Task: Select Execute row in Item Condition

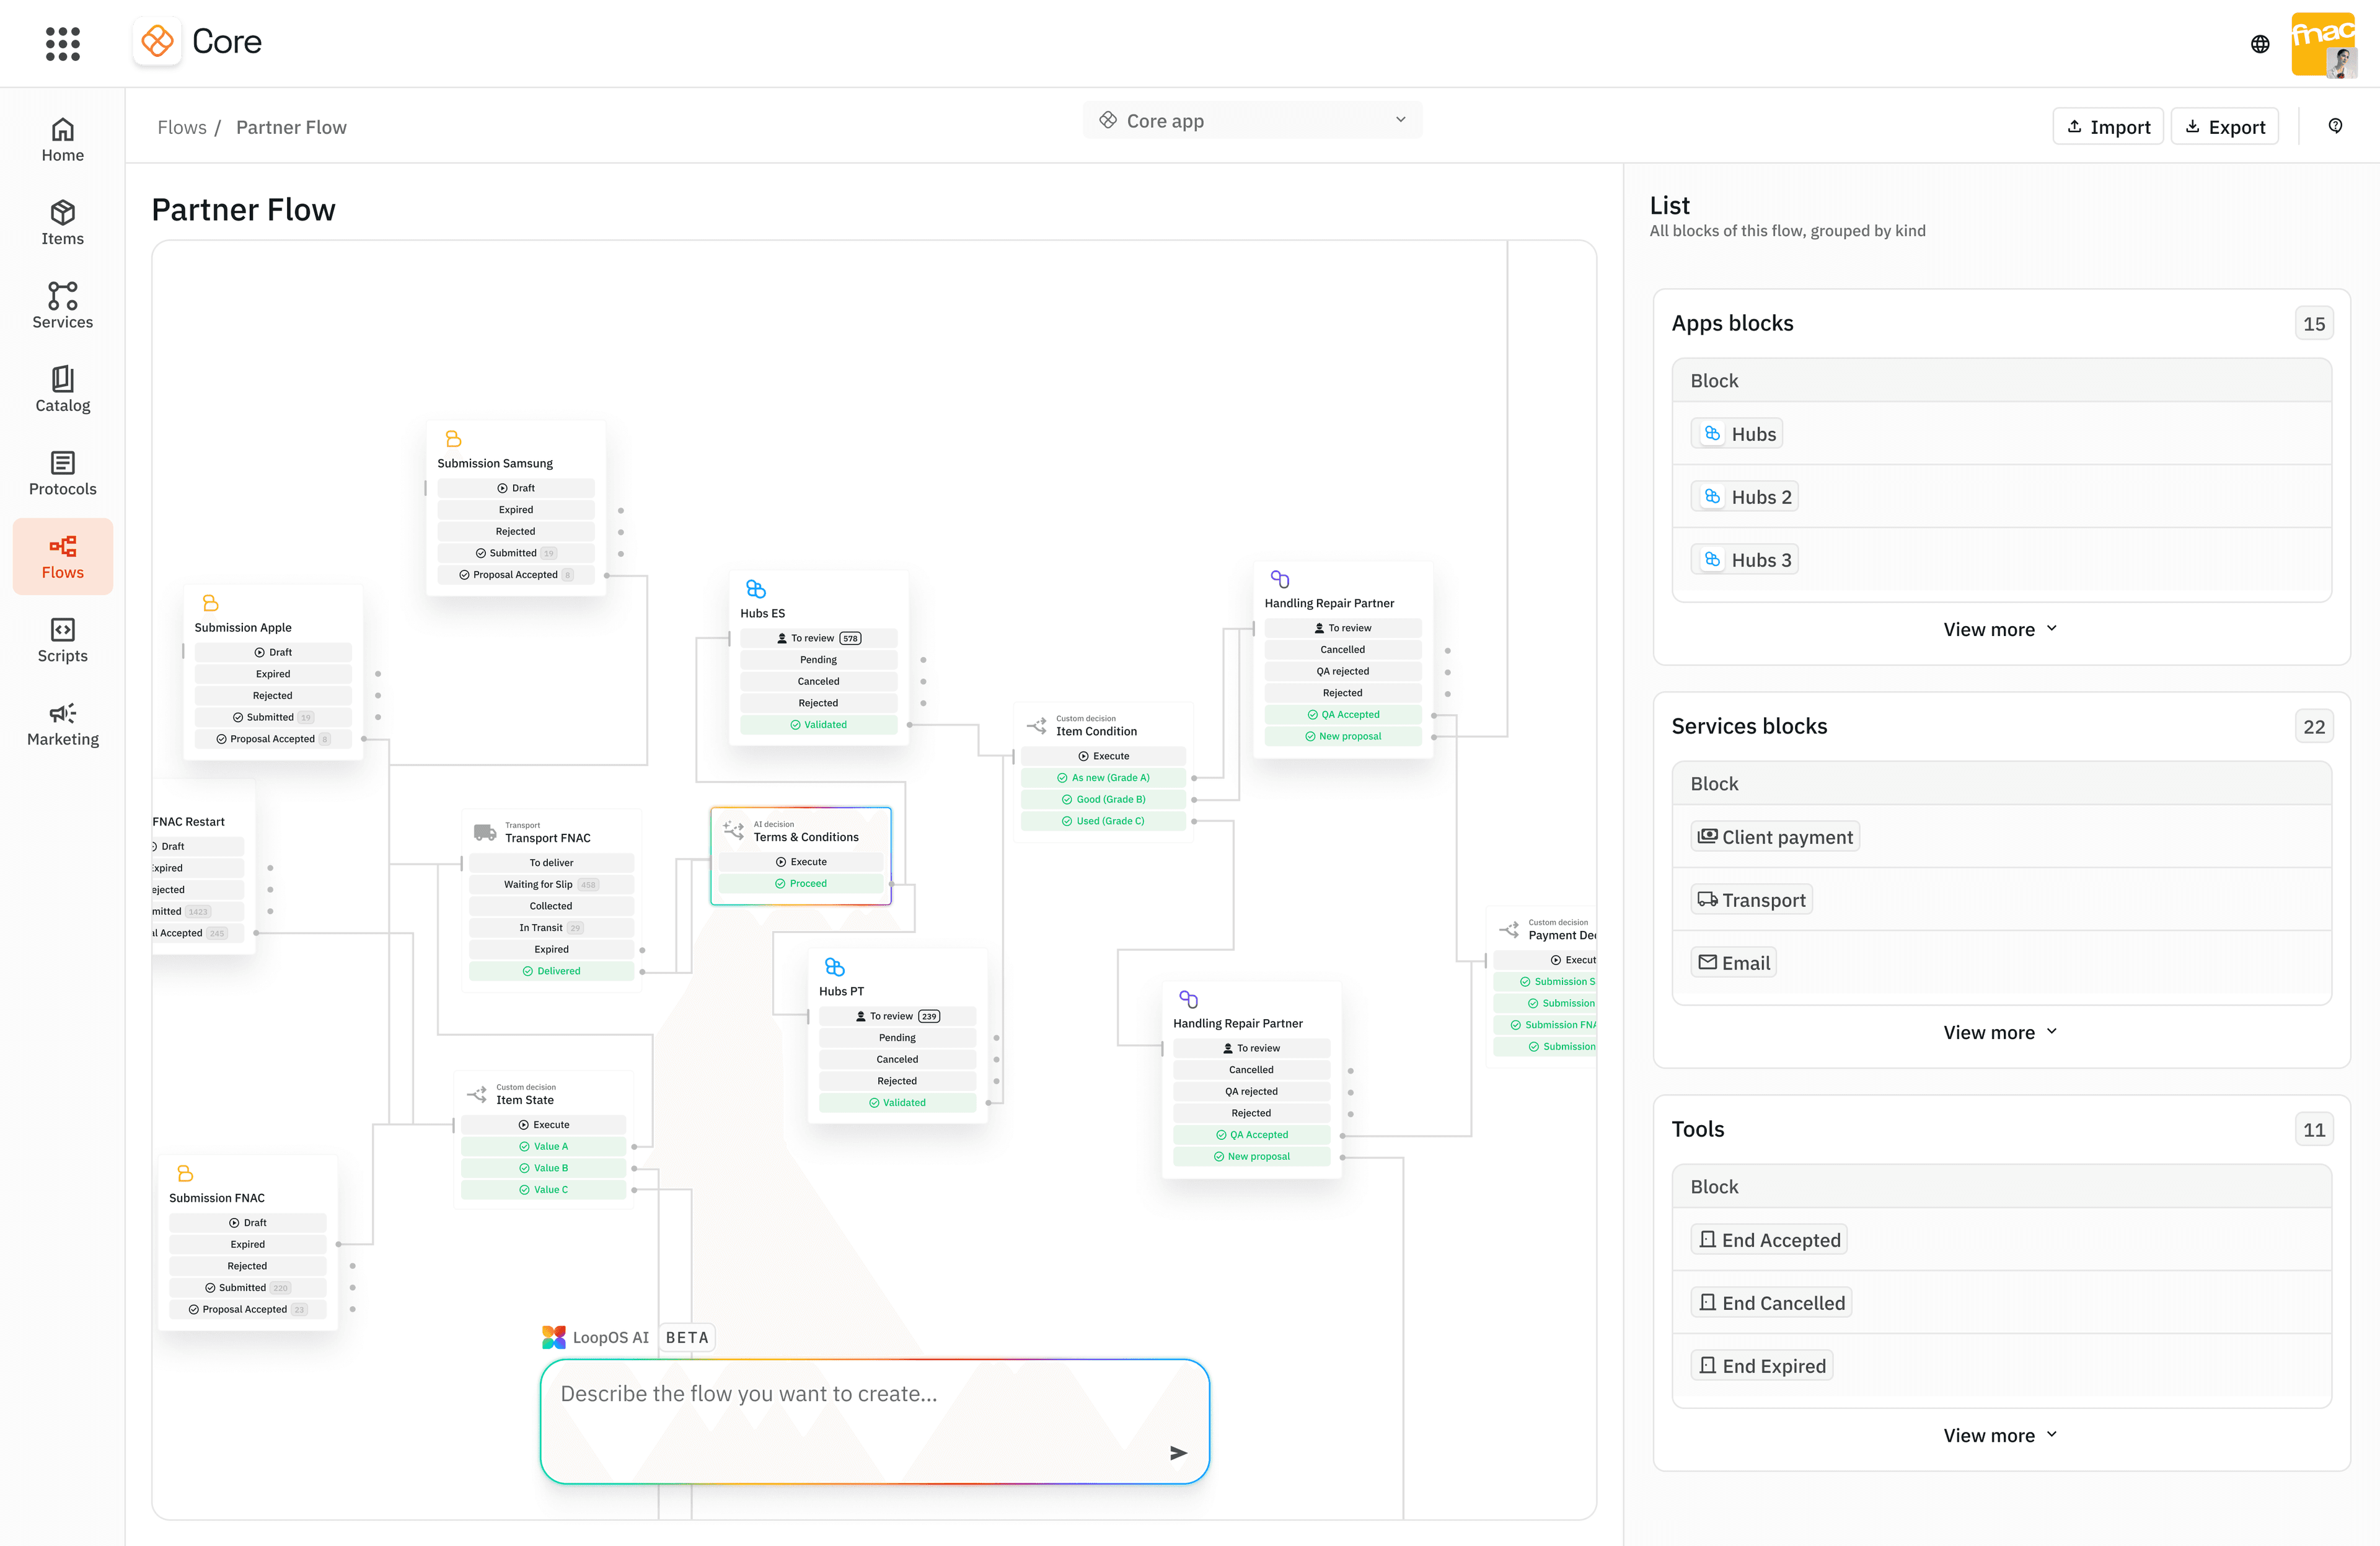Action: 1104,756
